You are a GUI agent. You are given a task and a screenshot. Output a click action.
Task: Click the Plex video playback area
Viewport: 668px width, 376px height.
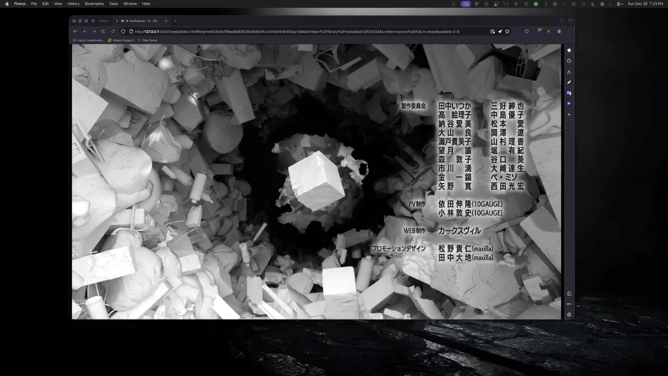pos(316,181)
